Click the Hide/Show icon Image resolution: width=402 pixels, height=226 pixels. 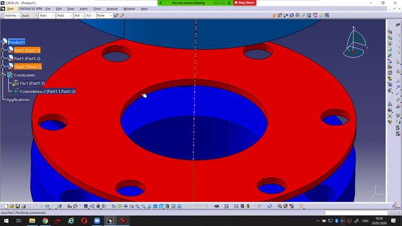[173, 207]
